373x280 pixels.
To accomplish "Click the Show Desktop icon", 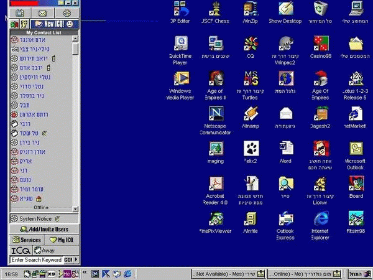I will point(285,12).
